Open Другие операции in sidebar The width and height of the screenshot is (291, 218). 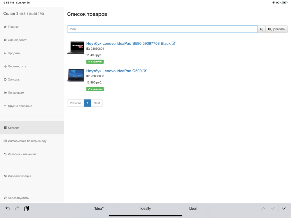click(32, 106)
